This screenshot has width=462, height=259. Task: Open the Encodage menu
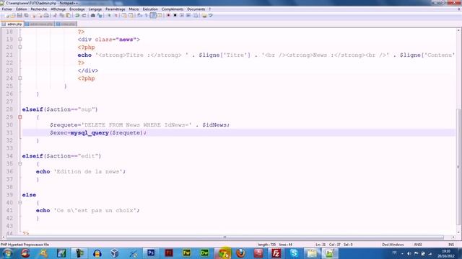[77, 9]
